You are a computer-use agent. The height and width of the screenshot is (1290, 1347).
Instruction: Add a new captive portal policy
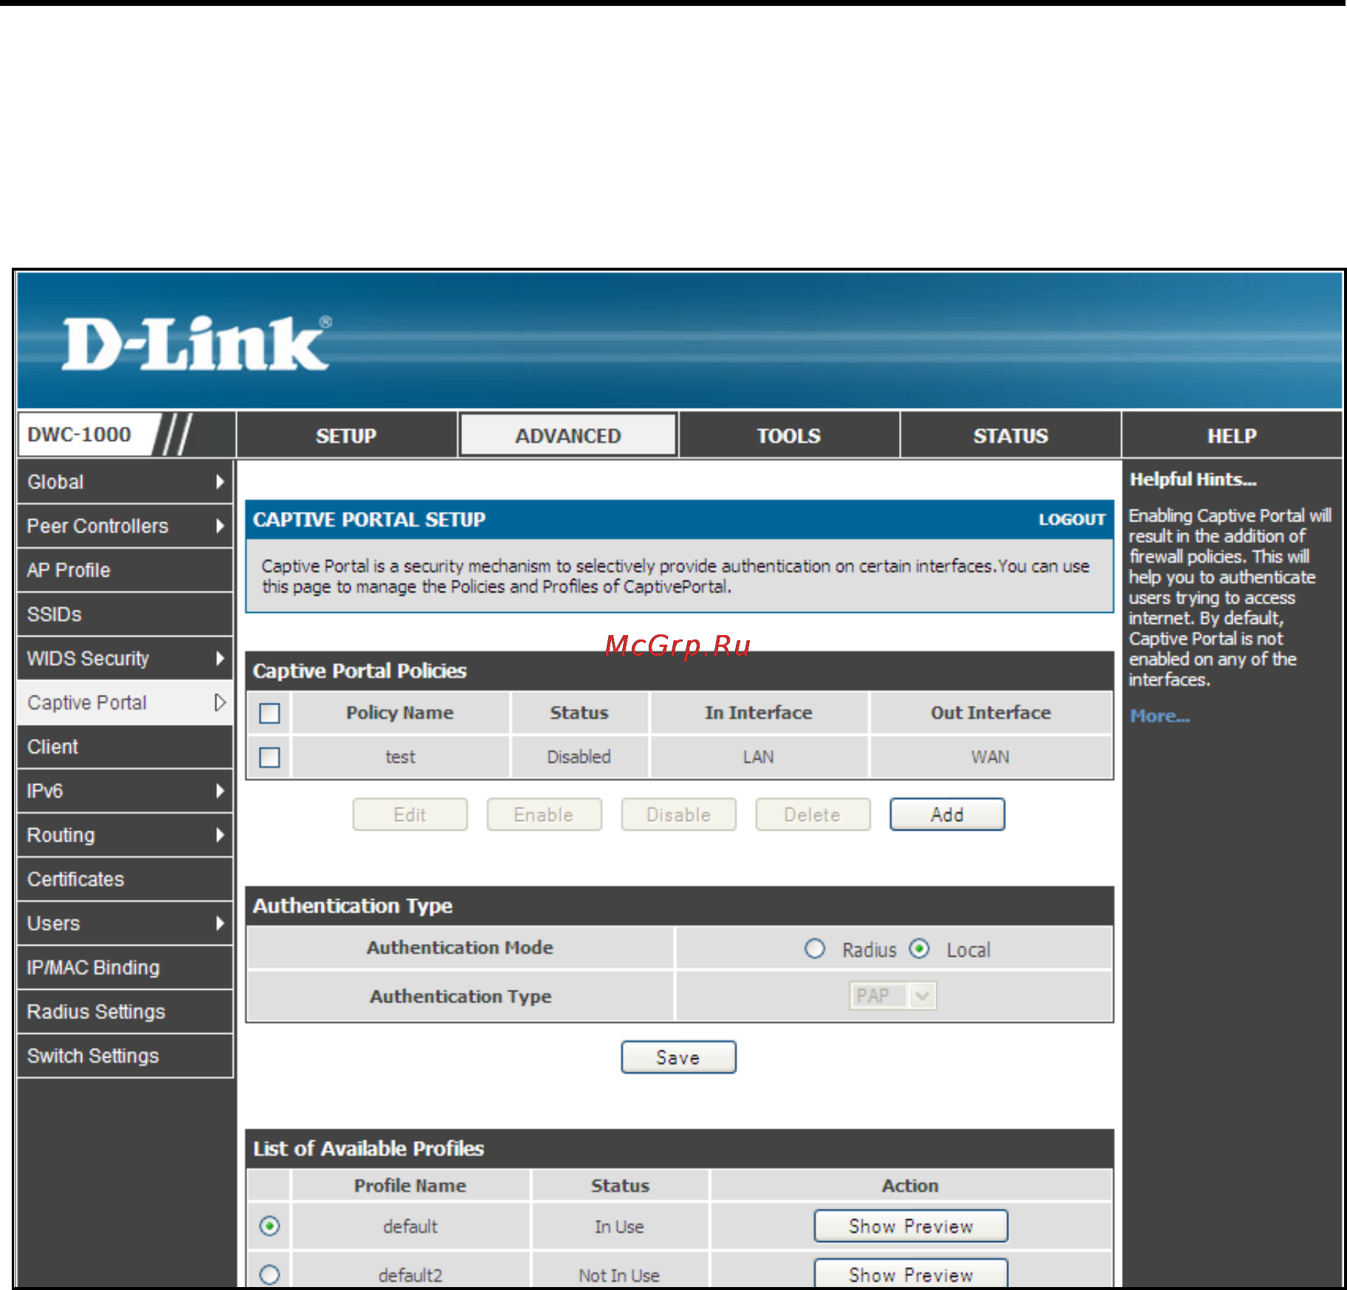[x=947, y=814]
